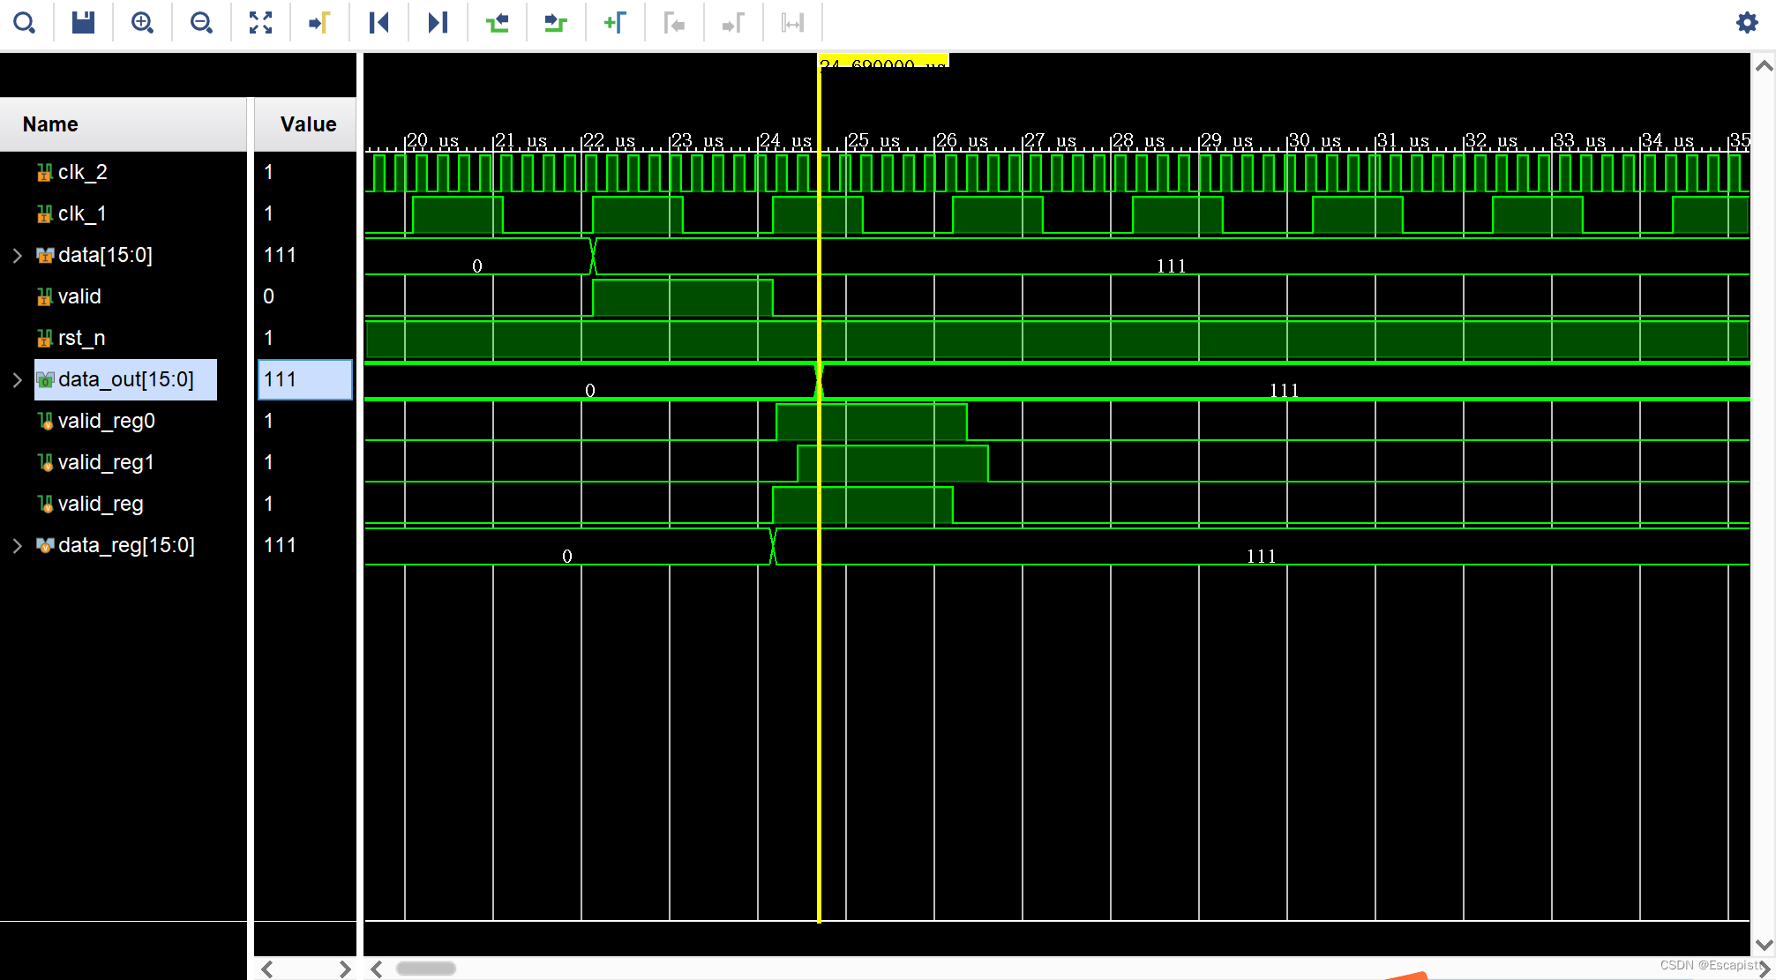
Task: Click the data_reg value cell showing 111
Action: (x=305, y=546)
